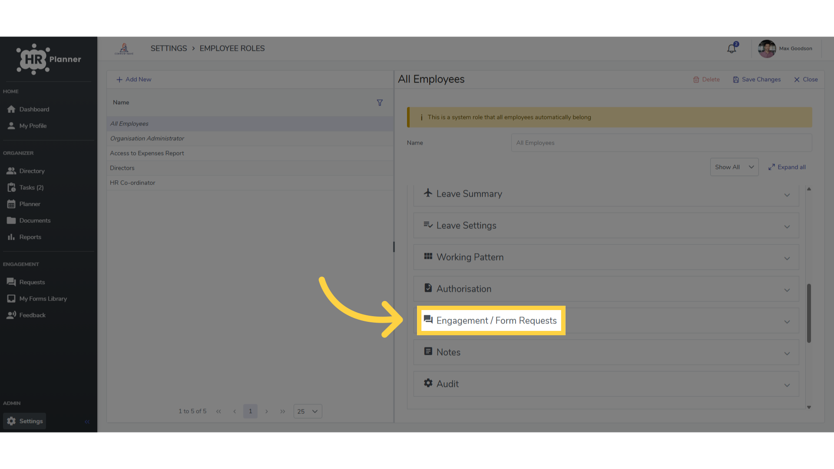The width and height of the screenshot is (834, 469).
Task: Click the role Name input field
Action: pos(661,143)
